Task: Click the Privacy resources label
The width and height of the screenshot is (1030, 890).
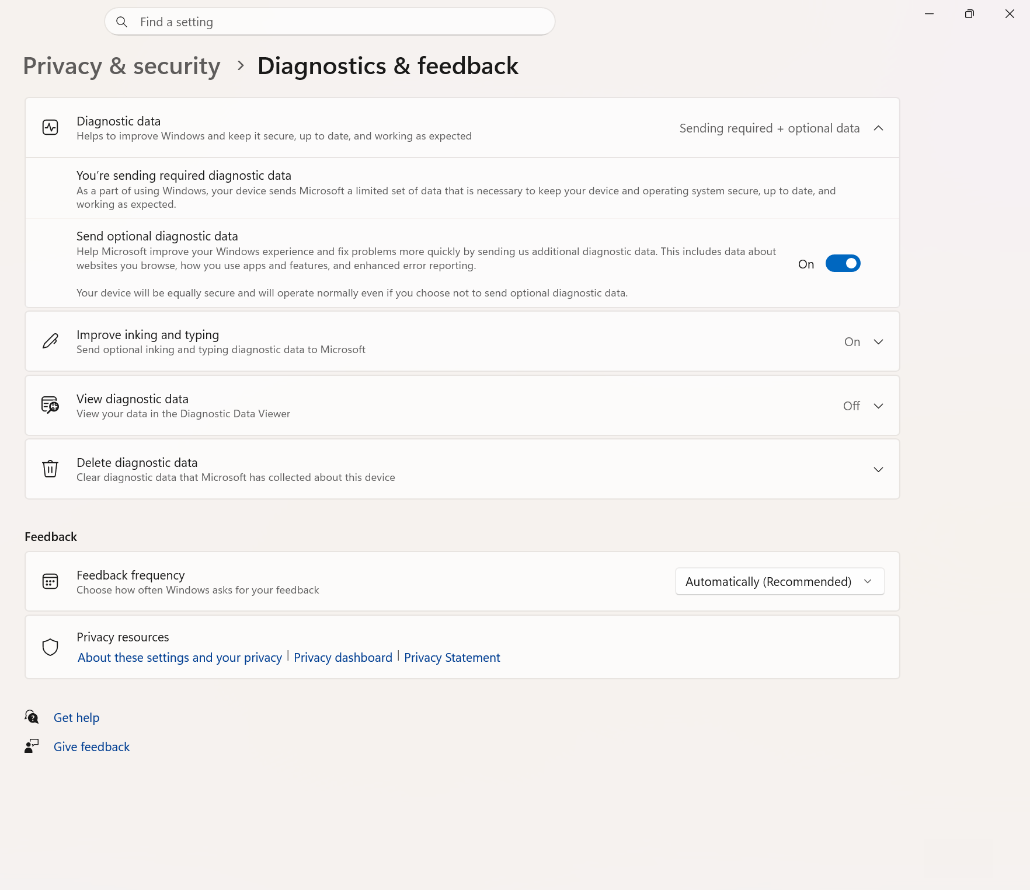Action: click(x=123, y=637)
